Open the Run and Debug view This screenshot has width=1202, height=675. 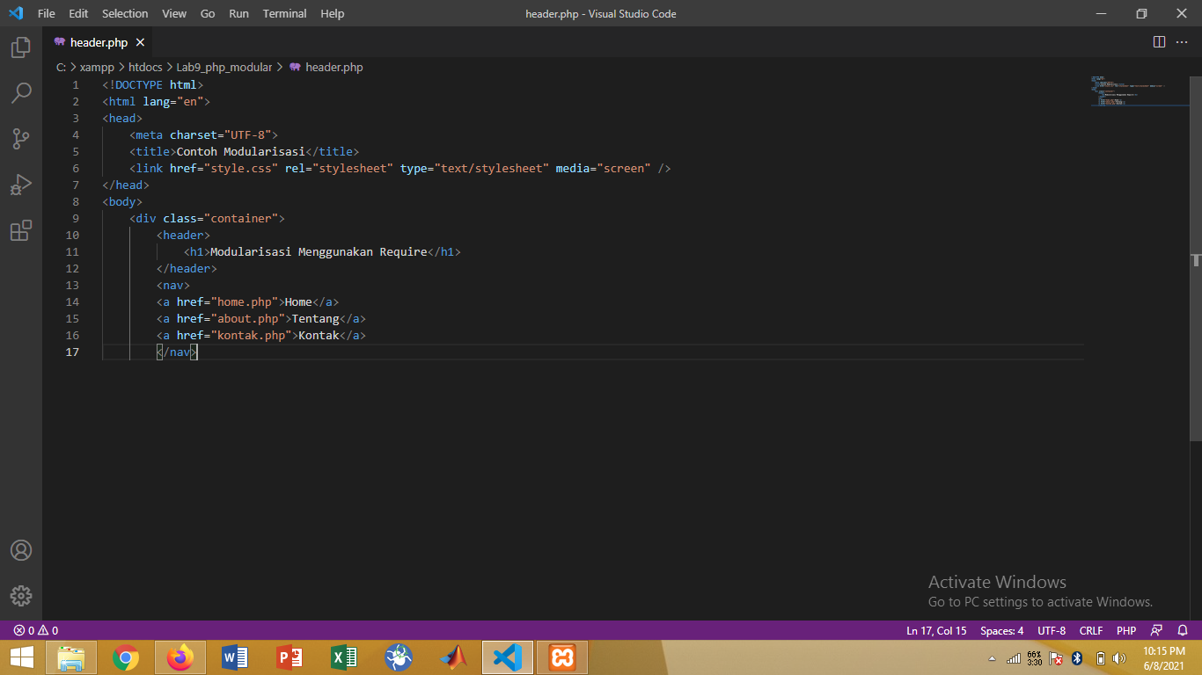(21, 185)
